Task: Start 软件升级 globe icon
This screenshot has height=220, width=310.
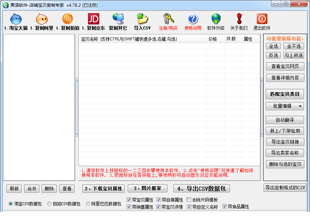Action: [216, 19]
